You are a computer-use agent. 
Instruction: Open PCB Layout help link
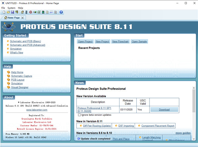(x=18, y=80)
